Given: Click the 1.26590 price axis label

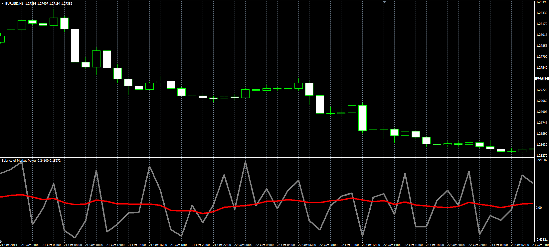Looking at the screenshot, I should pos(542,134).
